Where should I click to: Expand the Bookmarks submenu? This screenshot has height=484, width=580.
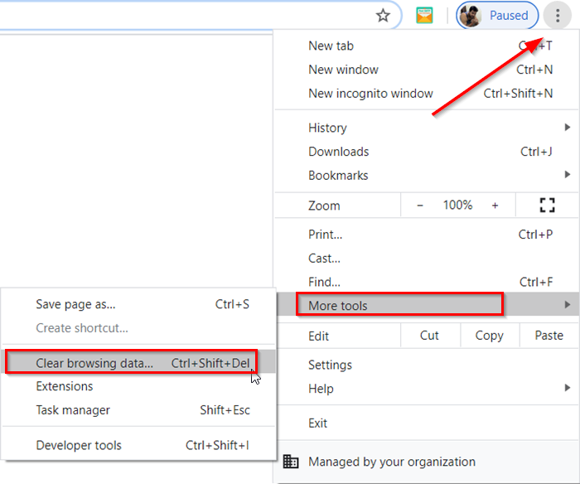[427, 175]
